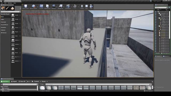Image resolution: width=171 pixels, height=96 pixels.
Task: Click the Save Current toolbar icon
Action: pyautogui.click(x=26, y=6)
